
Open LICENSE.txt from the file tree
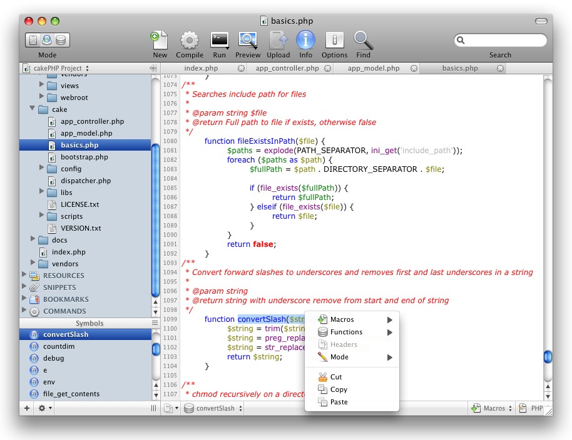point(85,204)
